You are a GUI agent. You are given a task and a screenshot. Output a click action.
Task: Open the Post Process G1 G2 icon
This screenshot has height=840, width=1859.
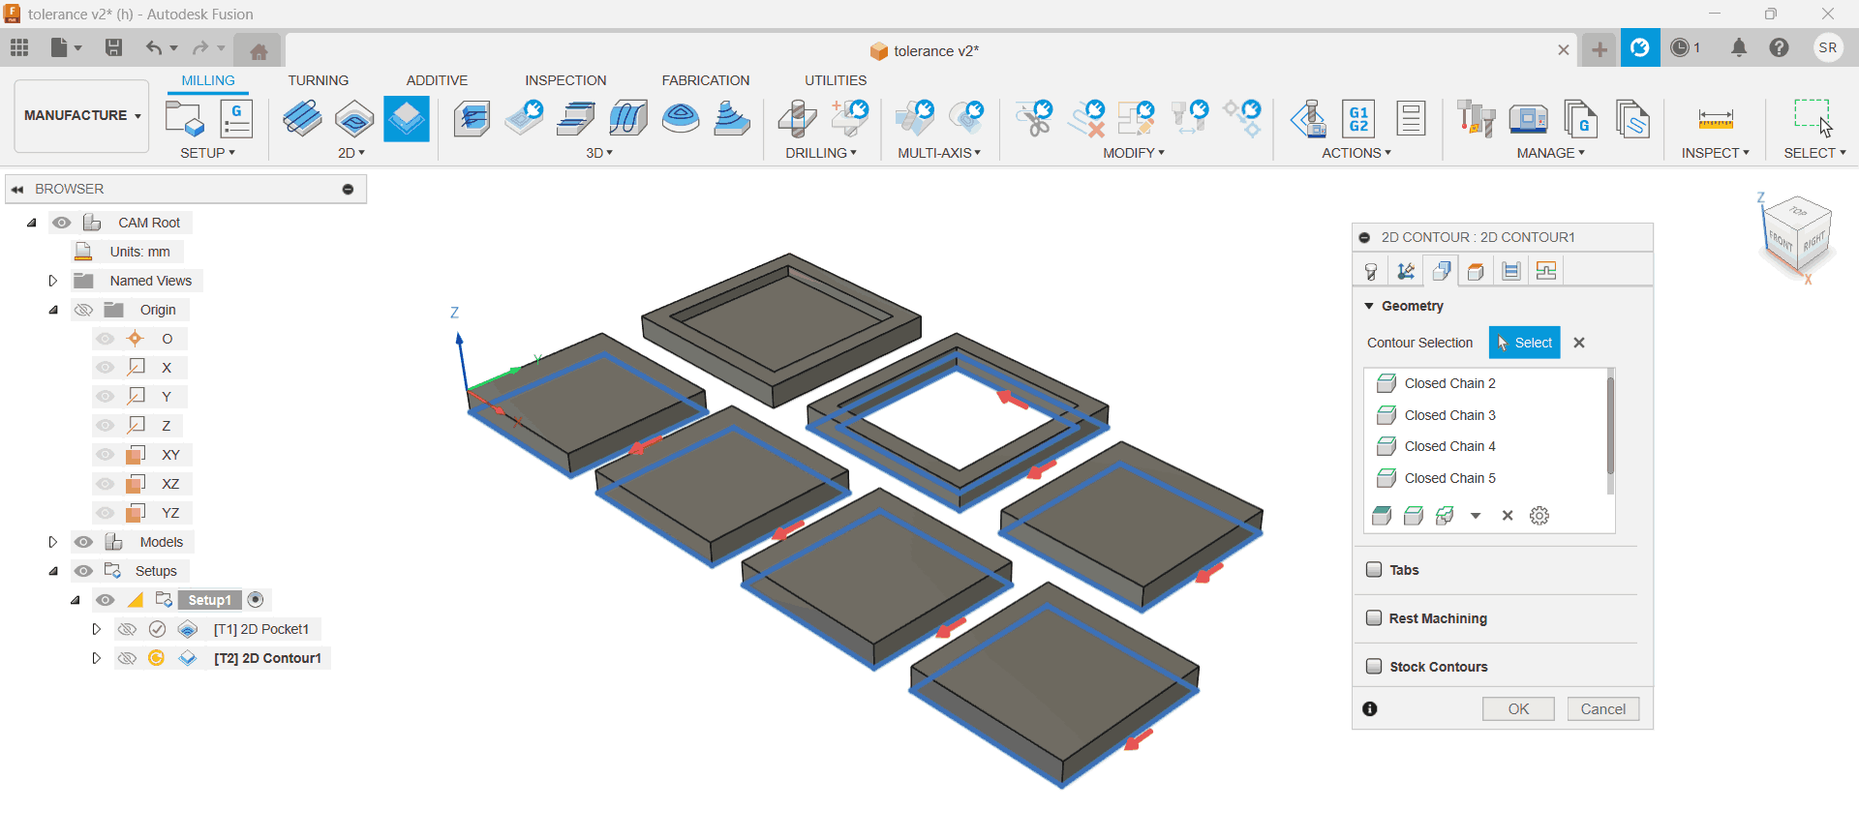[x=1358, y=119]
